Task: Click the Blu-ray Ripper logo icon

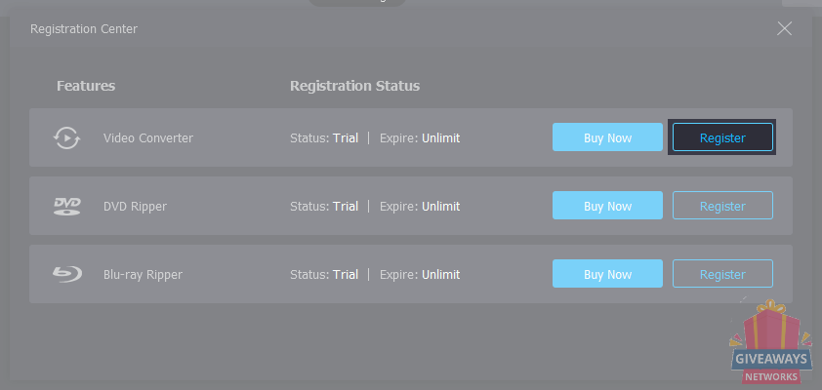Action: coord(67,274)
